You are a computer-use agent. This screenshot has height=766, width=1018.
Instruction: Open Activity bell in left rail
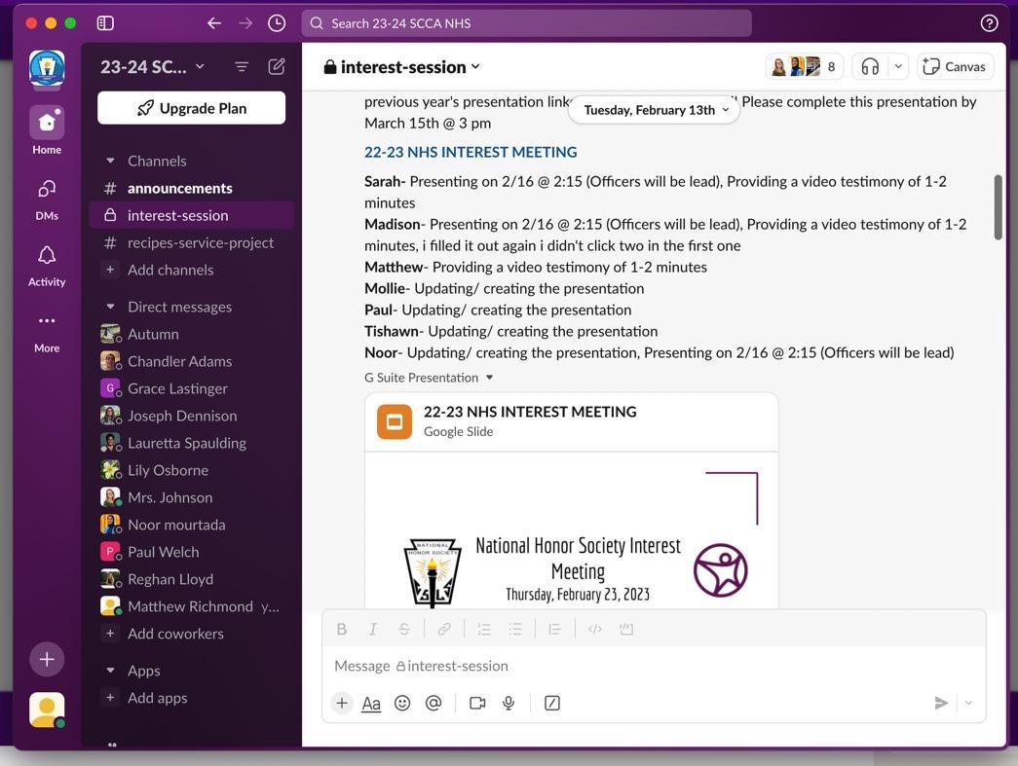(47, 265)
